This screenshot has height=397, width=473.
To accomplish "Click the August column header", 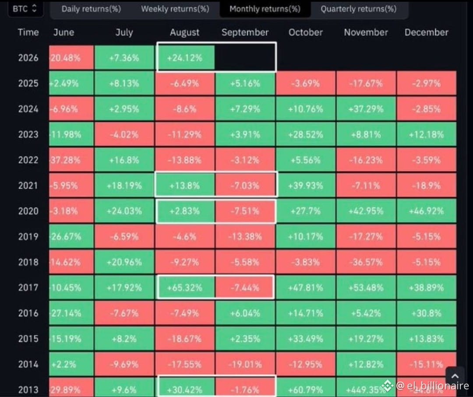I will [185, 32].
